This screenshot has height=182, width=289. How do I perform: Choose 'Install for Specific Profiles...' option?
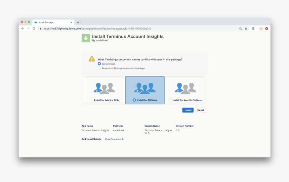170,100
